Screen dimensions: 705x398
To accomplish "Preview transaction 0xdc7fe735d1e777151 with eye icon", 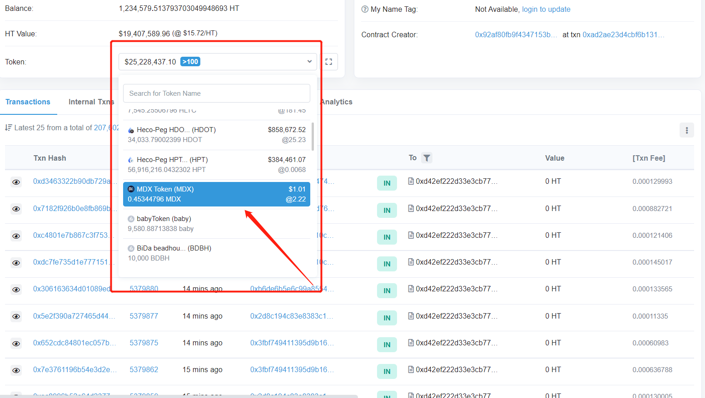I will (x=16, y=263).
